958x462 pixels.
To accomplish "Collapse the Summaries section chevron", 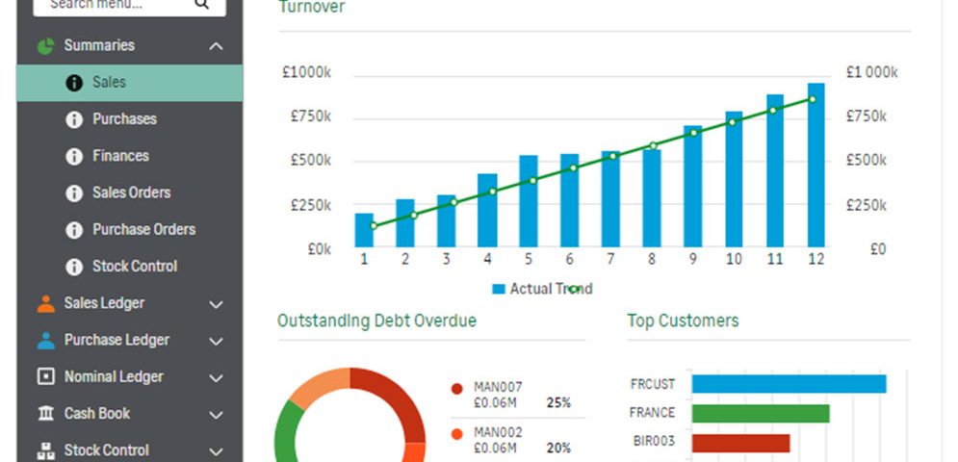I will 216,46.
